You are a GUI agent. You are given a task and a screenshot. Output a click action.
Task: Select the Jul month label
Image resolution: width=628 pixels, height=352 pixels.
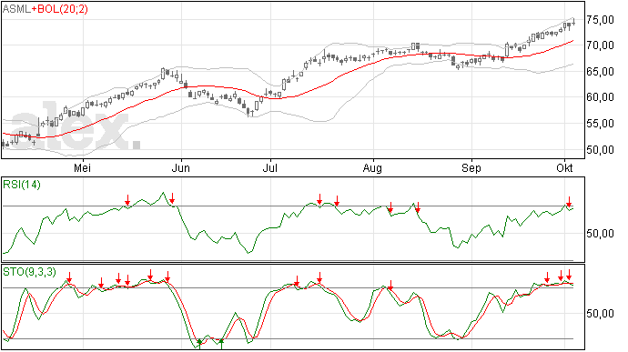click(270, 168)
